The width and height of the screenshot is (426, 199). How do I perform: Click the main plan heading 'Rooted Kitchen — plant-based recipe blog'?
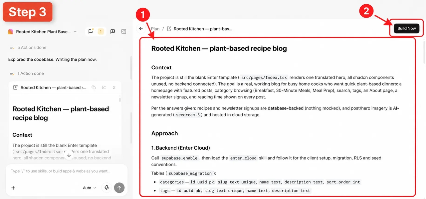coord(219,48)
